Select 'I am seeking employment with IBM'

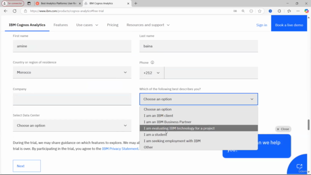(199, 141)
